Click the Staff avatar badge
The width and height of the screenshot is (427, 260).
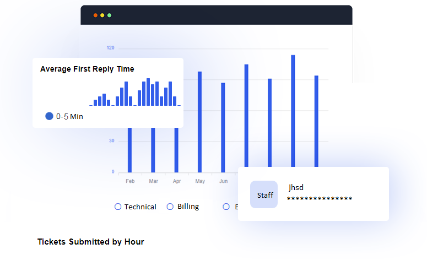[x=264, y=194]
